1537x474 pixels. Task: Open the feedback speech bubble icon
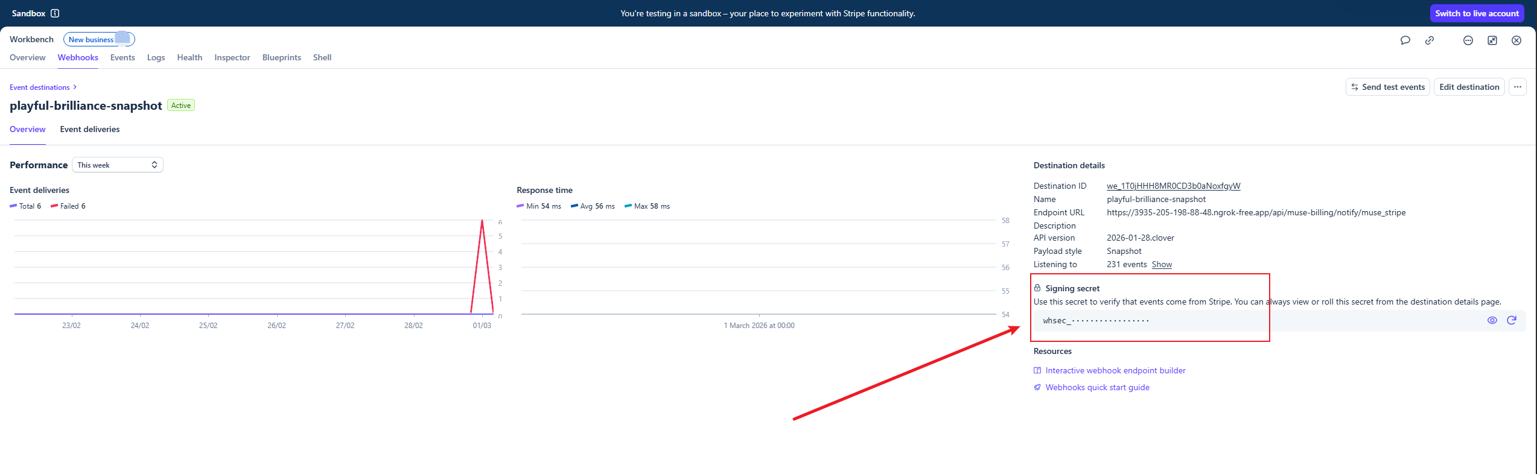click(x=1405, y=40)
